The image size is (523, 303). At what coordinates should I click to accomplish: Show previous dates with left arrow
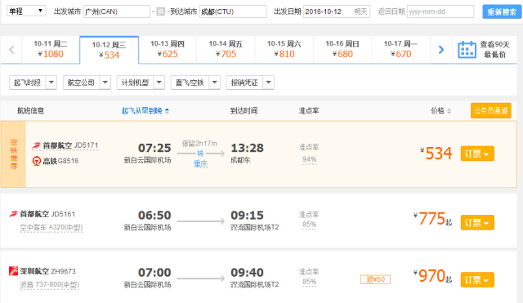tap(11, 50)
